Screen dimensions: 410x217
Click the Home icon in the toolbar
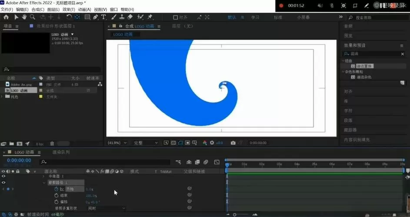6,17
